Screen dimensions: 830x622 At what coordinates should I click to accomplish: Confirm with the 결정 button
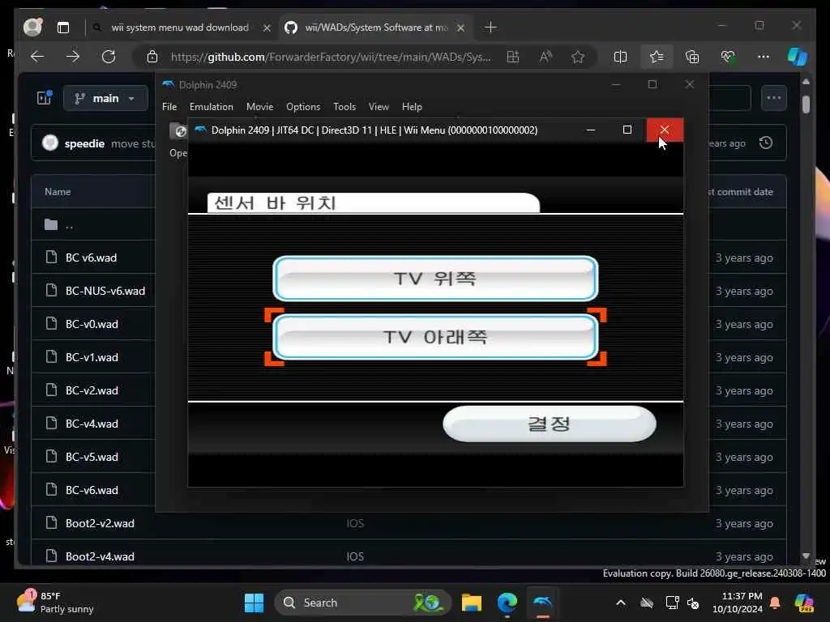550,424
